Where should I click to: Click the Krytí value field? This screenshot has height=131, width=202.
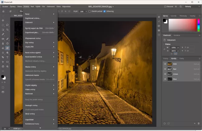pos(82,11)
